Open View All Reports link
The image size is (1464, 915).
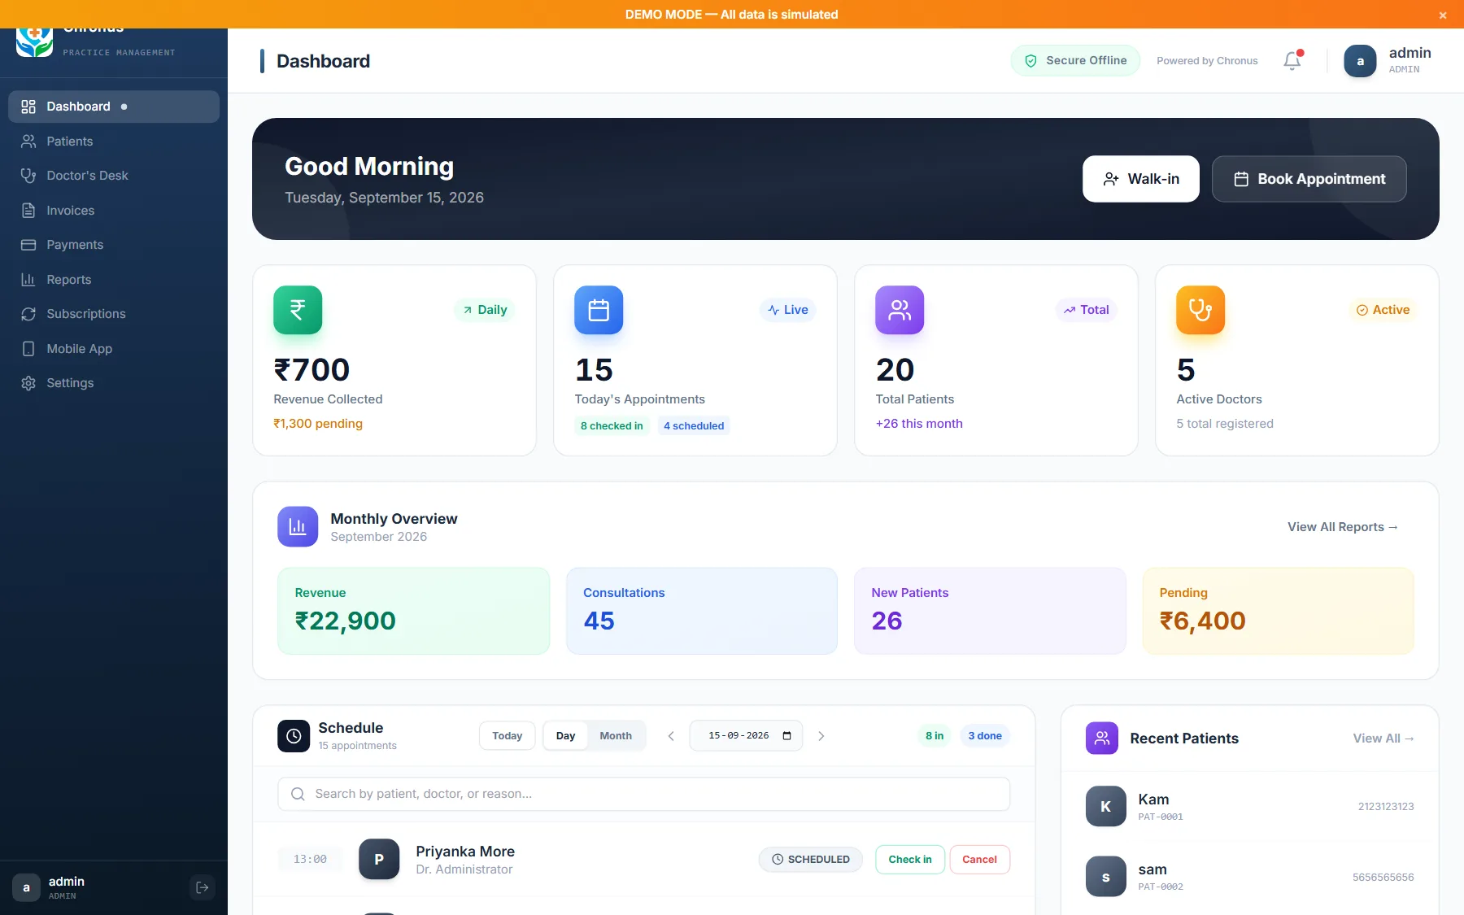point(1343,527)
